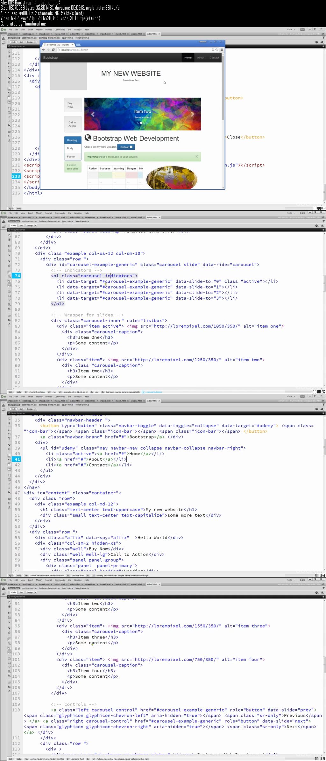Viewport: 326px width, 761px height.
Task: Click the Footer panel row in the web page
Action: pyautogui.click(x=73, y=157)
